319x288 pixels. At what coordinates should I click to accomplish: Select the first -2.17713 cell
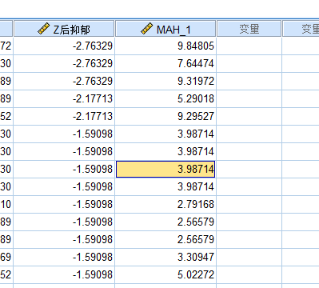pyautogui.click(x=64, y=99)
